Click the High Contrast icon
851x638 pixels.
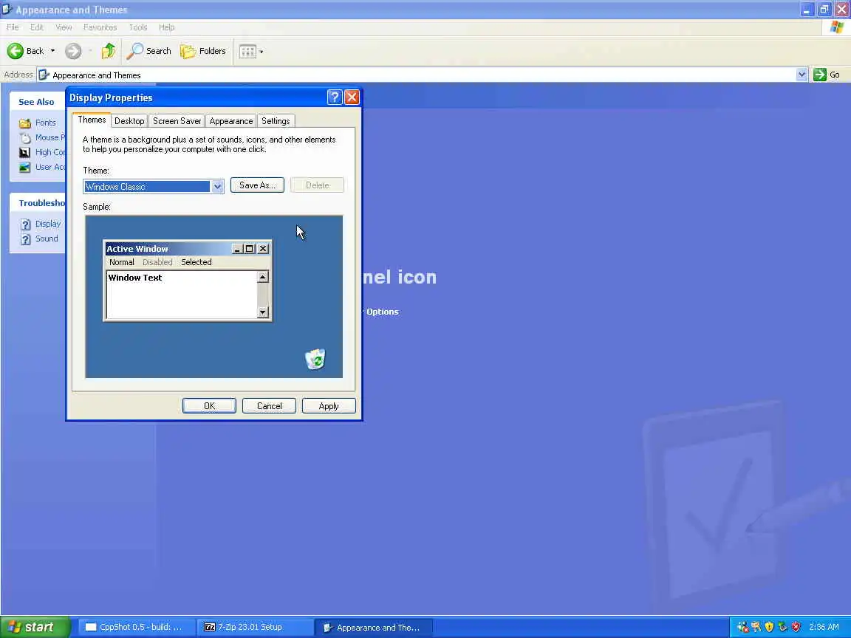(x=25, y=152)
